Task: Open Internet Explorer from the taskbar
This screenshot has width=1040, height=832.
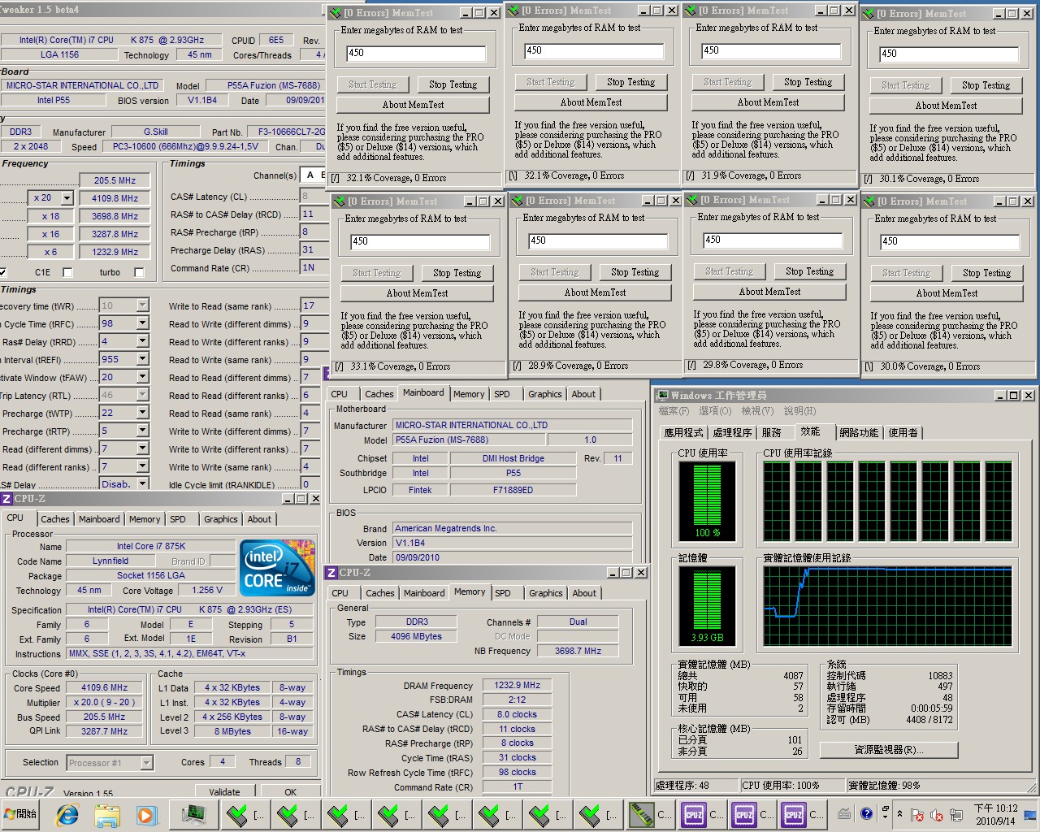Action: (67, 814)
